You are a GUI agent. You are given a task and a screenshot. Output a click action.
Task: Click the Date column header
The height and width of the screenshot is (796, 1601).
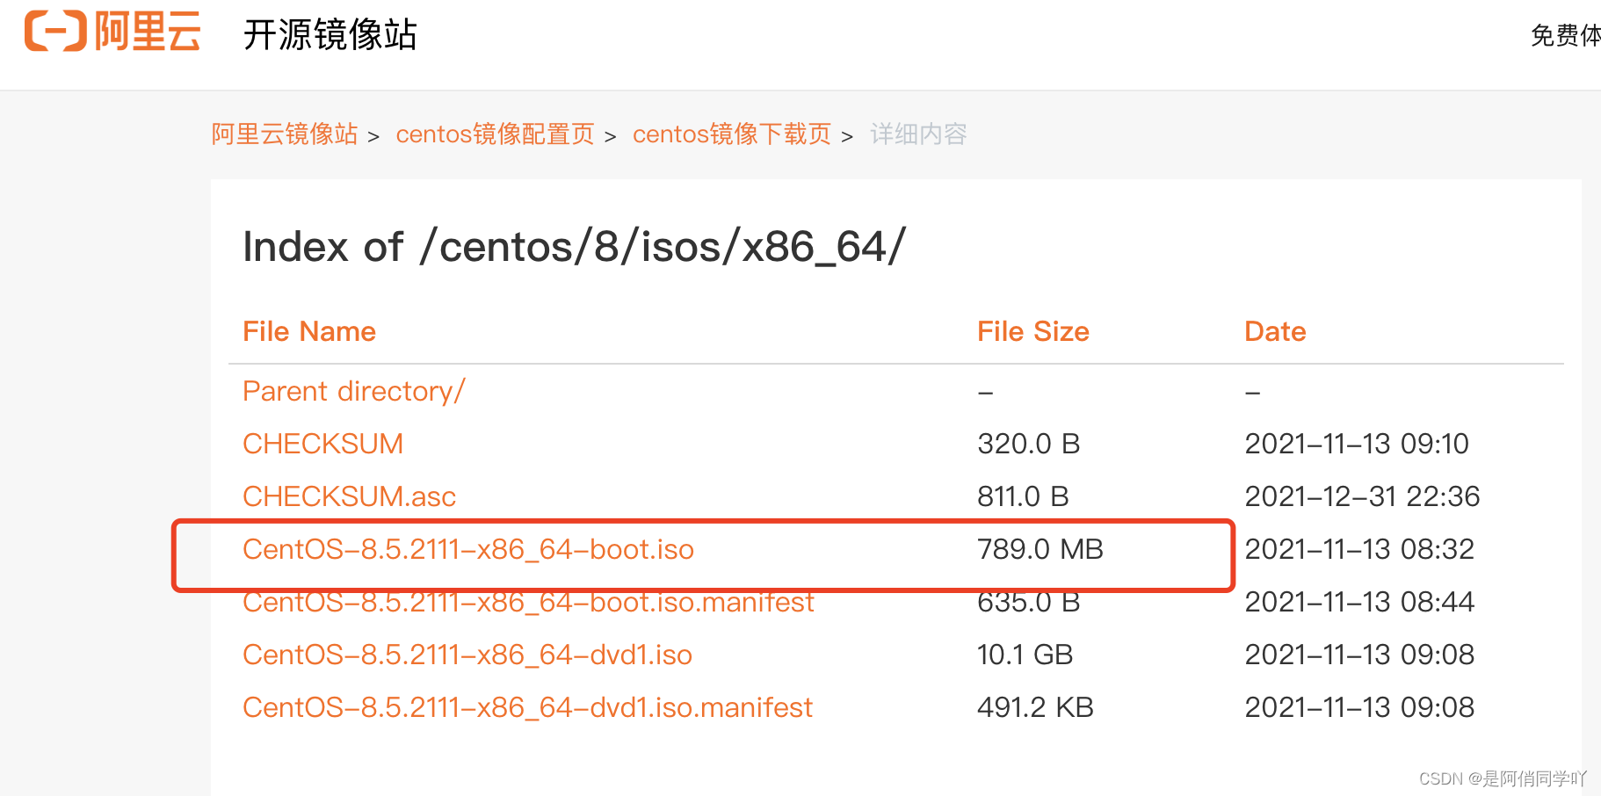(1275, 331)
